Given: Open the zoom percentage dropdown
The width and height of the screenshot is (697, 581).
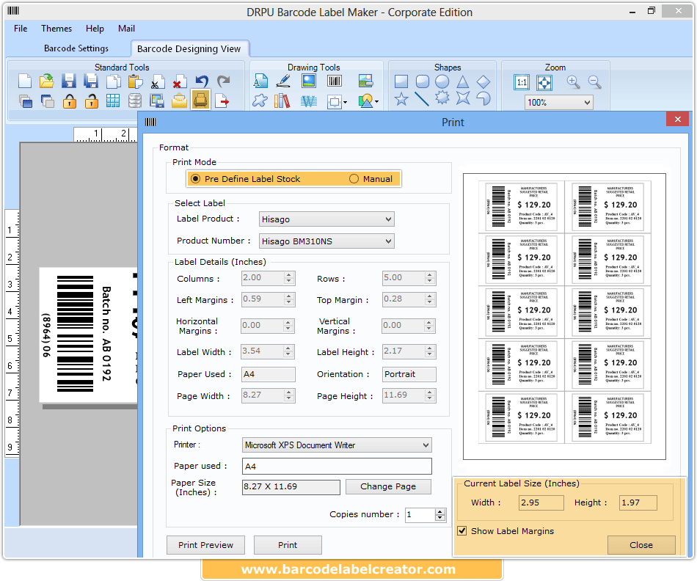Looking at the screenshot, I should pos(559,103).
